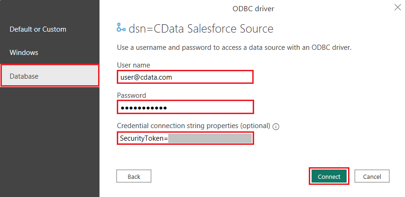Image resolution: width=405 pixels, height=197 pixels.
Task: Cancel the ODBC connection dialog
Action: [372, 177]
